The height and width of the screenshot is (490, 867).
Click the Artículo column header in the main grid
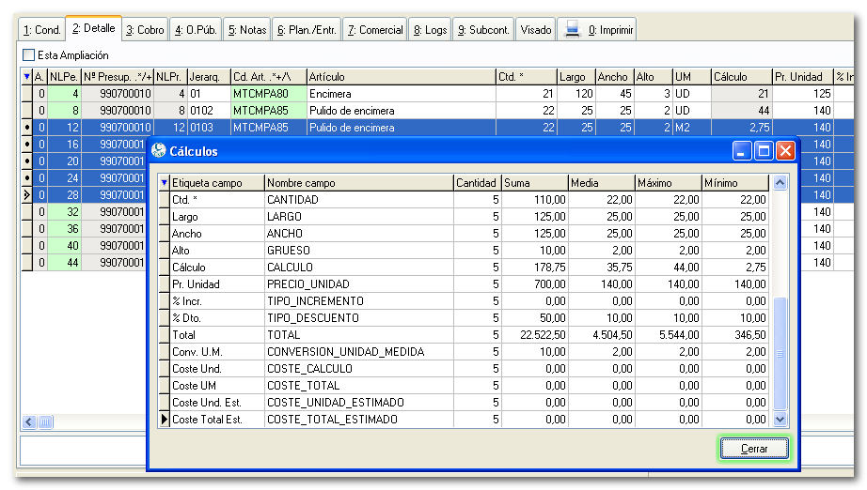pos(401,77)
